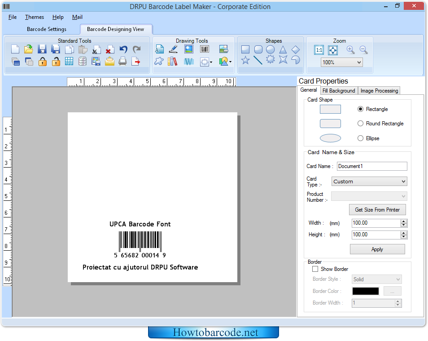Open database tool icon in Standard Tools

pyautogui.click(x=83, y=62)
